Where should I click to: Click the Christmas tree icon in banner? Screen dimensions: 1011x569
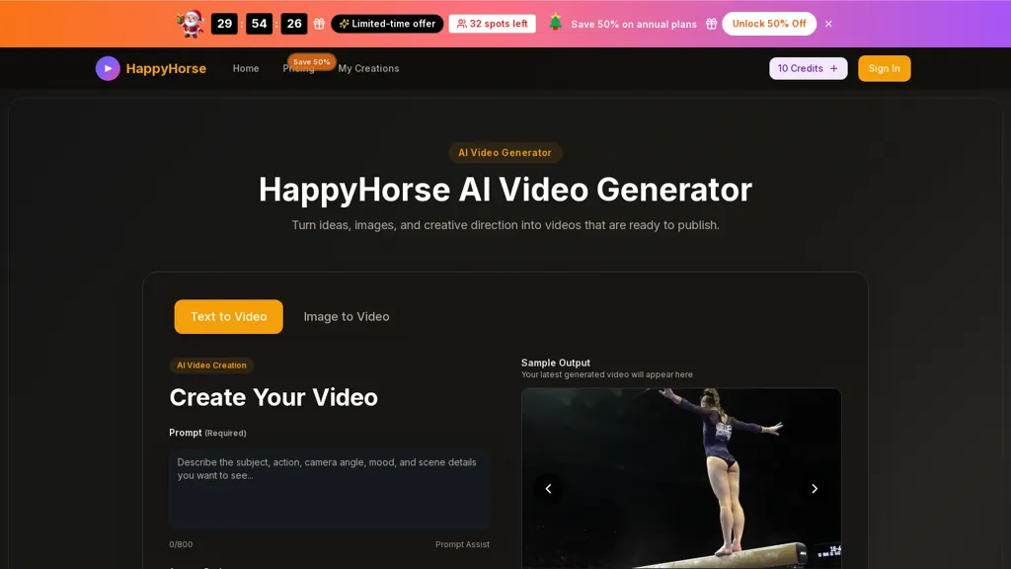(x=555, y=23)
